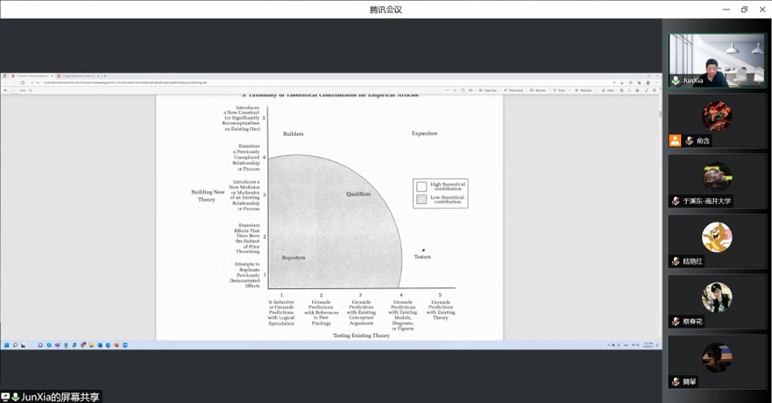The width and height of the screenshot is (772, 403).
Task: Click the microphone icon in JunXia's video tile
Action: tap(676, 80)
